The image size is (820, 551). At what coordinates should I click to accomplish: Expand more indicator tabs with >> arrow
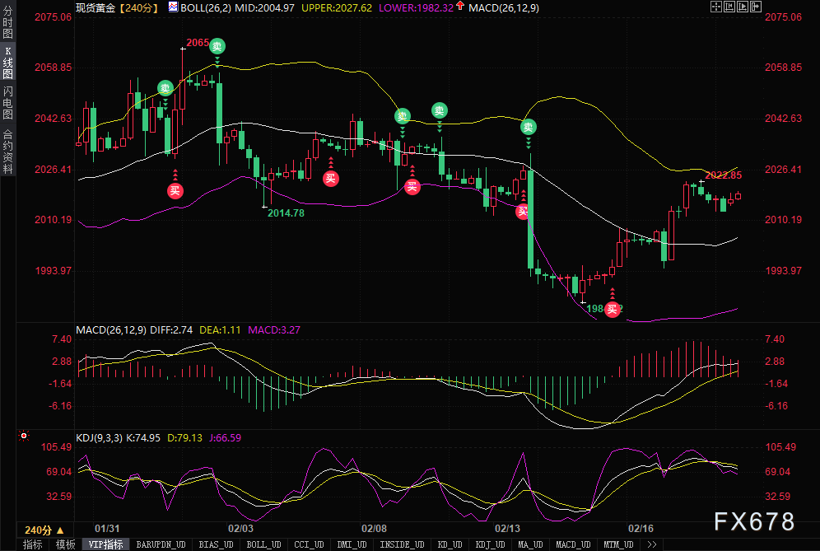pyautogui.click(x=651, y=544)
